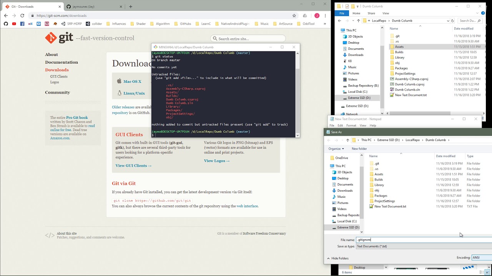The height and width of the screenshot is (276, 492).
Task: Click the File name input field
Action: 423,240
